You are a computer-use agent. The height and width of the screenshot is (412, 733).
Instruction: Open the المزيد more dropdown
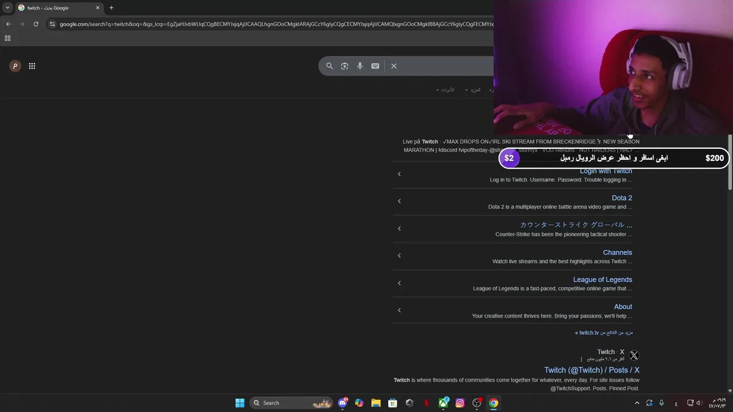tap(472, 90)
